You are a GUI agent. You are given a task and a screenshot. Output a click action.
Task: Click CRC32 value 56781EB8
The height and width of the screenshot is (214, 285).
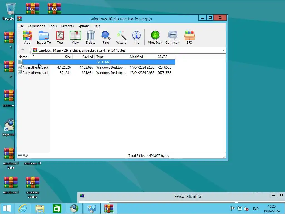click(x=164, y=73)
